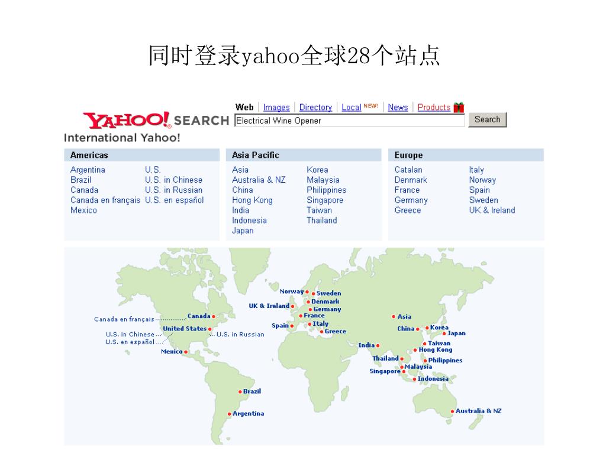The width and height of the screenshot is (606, 454).
Task: Open the Singapore list link
Action: tap(325, 200)
